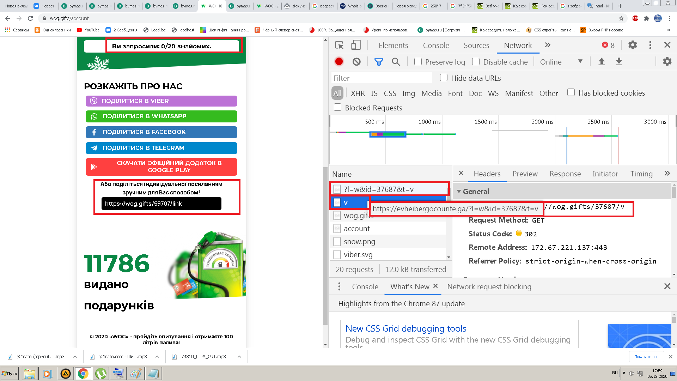Enable the Preserve log checkbox

[418, 62]
